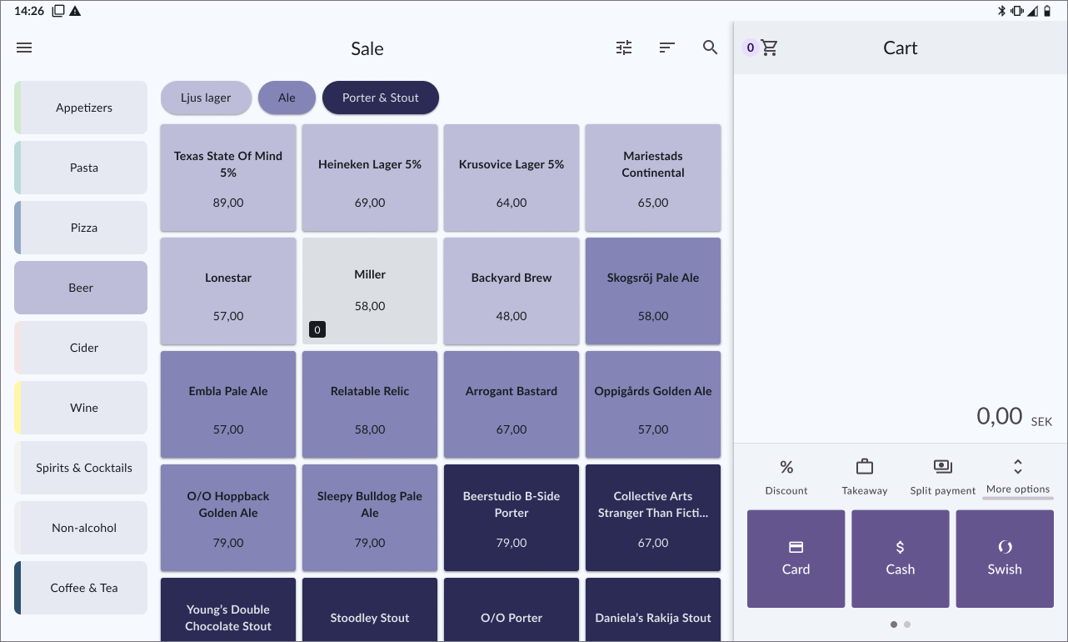Pay with Cash

(x=900, y=559)
